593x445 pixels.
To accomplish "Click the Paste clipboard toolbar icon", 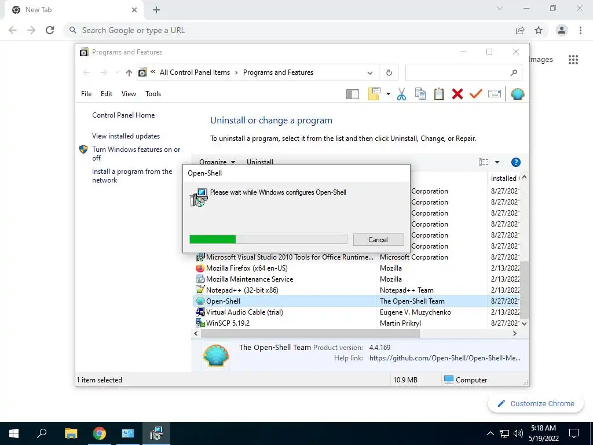I will [x=439, y=94].
